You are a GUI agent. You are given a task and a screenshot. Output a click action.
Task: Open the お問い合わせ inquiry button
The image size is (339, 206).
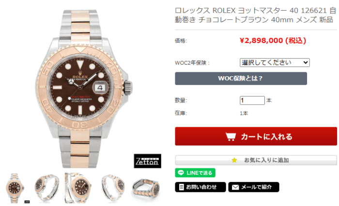point(200,187)
